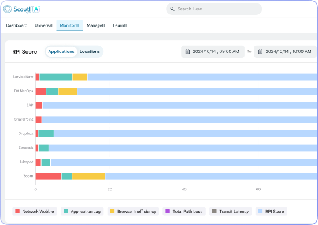Viewport: 318px width, 225px height.
Task: Open the end date picker 10:00 AM
Action: (x=286, y=51)
